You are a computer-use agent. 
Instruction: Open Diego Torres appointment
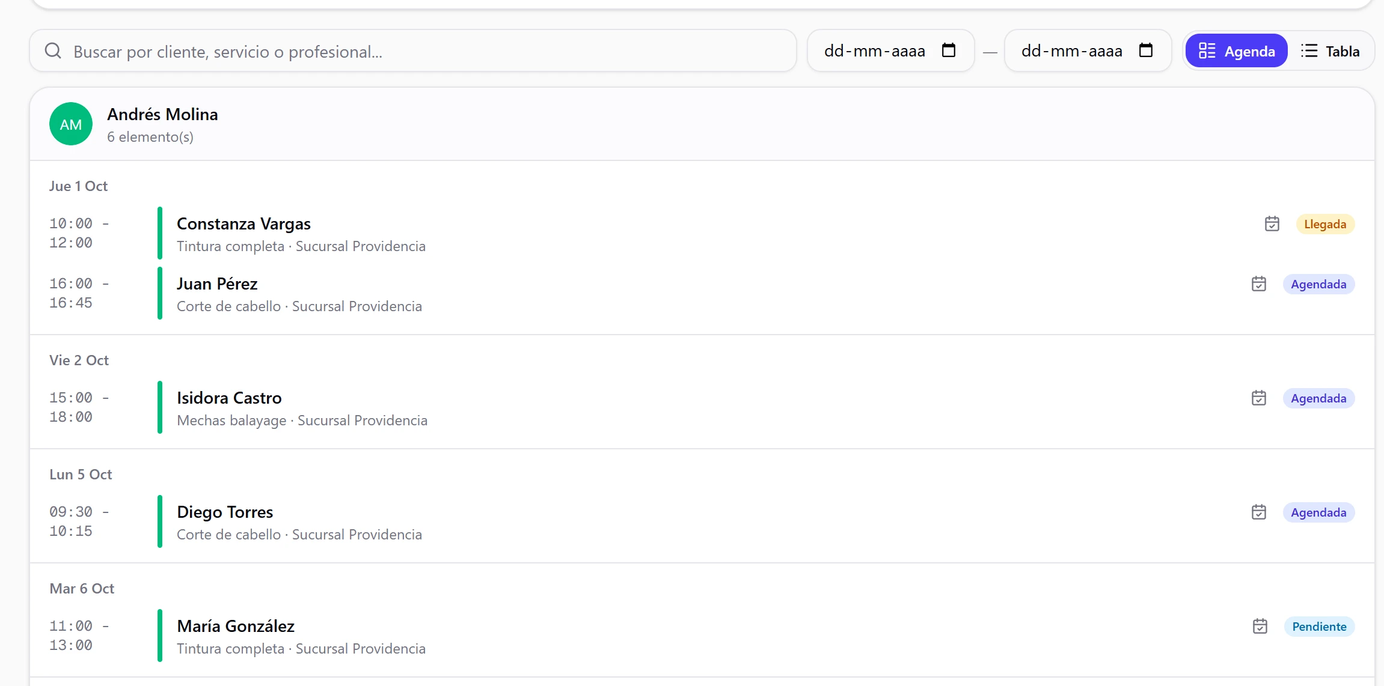click(x=702, y=521)
